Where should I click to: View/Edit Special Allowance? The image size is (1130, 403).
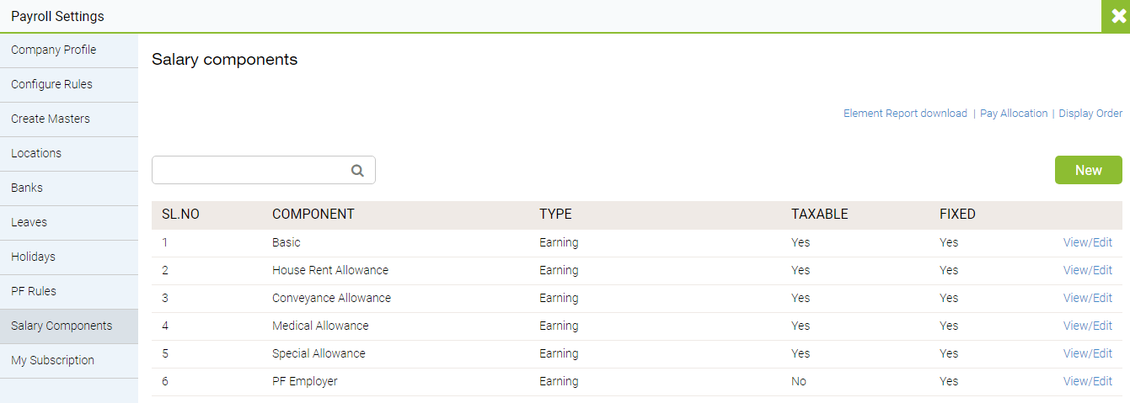(1088, 353)
